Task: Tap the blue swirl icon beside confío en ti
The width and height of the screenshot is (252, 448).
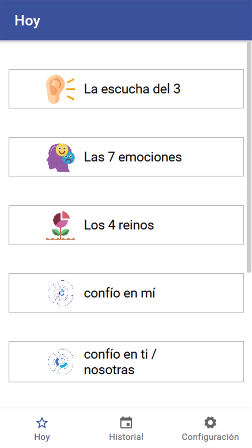Action: (x=61, y=362)
